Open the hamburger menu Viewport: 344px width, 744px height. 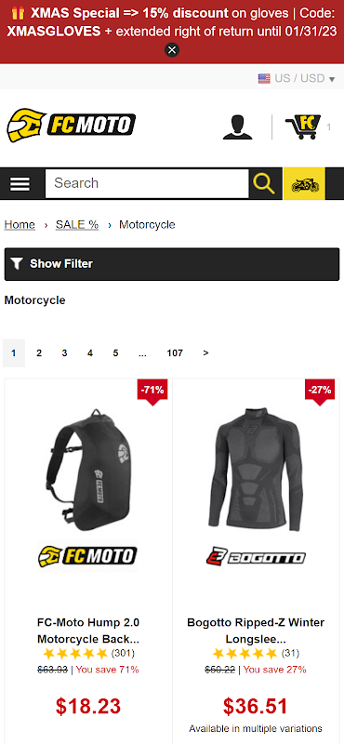tap(20, 183)
